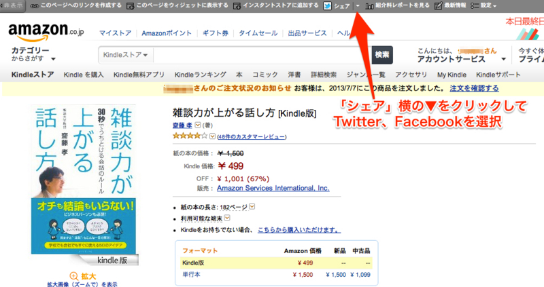Expand star rating breakdown arrow

(212, 136)
